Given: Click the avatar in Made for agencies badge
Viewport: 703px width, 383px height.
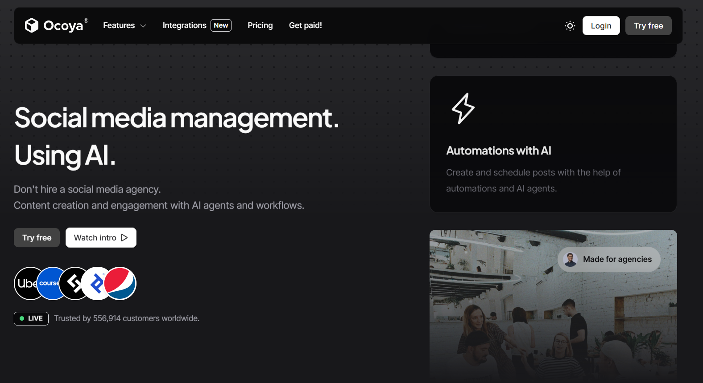Looking at the screenshot, I should point(570,259).
